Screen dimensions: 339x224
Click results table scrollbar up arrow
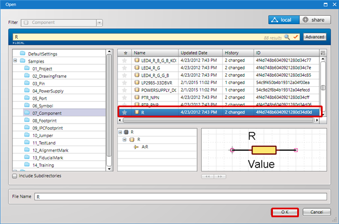pos(323,59)
